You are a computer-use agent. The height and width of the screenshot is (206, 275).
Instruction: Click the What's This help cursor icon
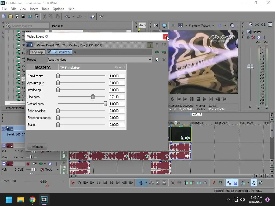coord(101,16)
